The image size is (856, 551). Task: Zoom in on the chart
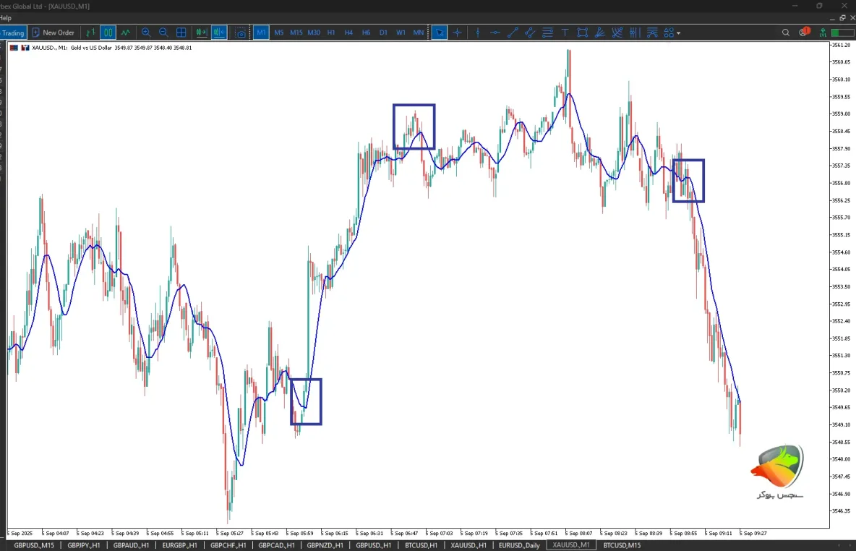click(146, 33)
